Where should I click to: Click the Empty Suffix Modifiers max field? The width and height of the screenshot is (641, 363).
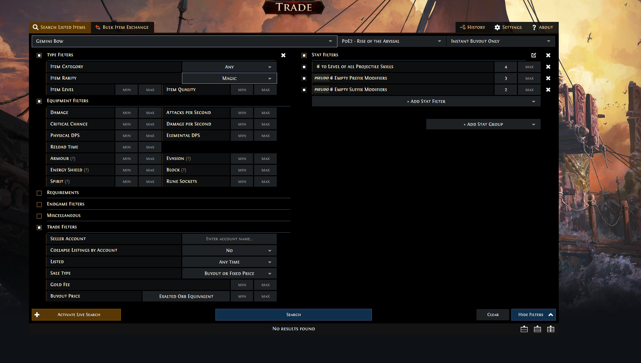(529, 90)
